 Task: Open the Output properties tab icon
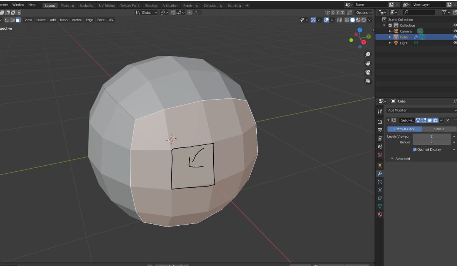tap(380, 130)
